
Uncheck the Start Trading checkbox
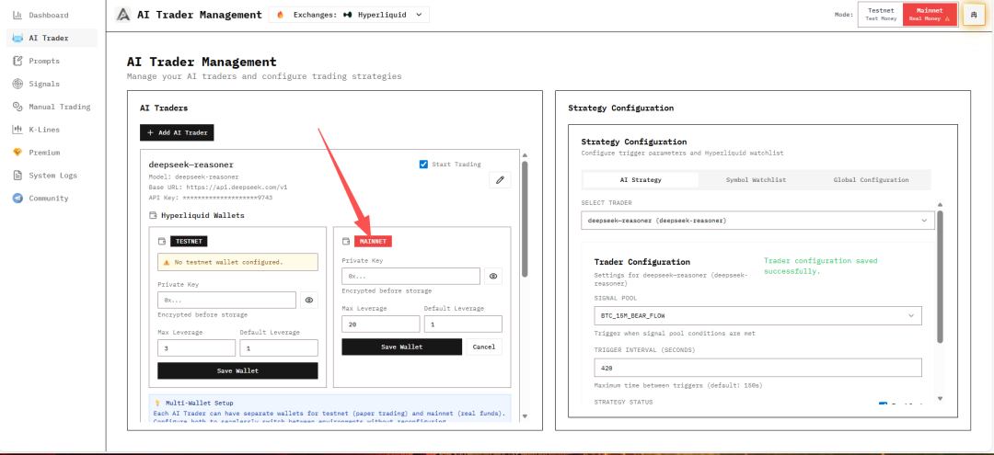[423, 165]
